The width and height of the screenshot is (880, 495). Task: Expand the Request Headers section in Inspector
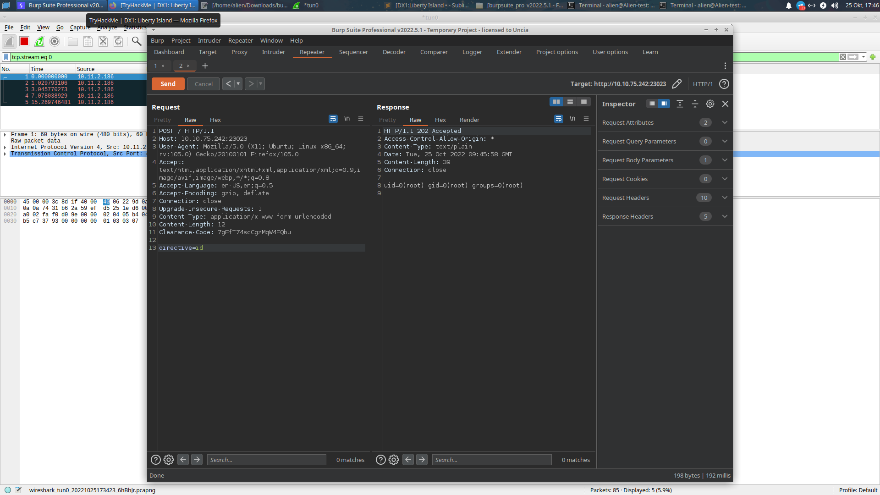coord(725,198)
